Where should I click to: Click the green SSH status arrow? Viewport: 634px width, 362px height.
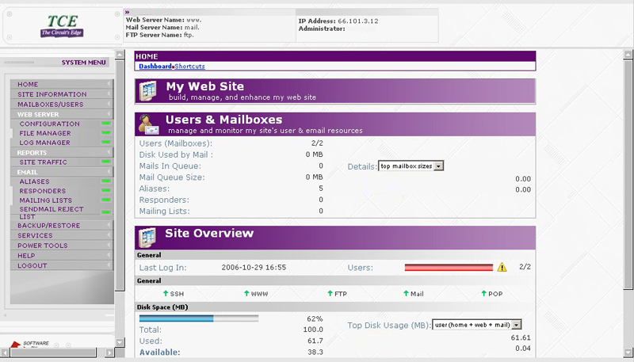tap(166, 294)
